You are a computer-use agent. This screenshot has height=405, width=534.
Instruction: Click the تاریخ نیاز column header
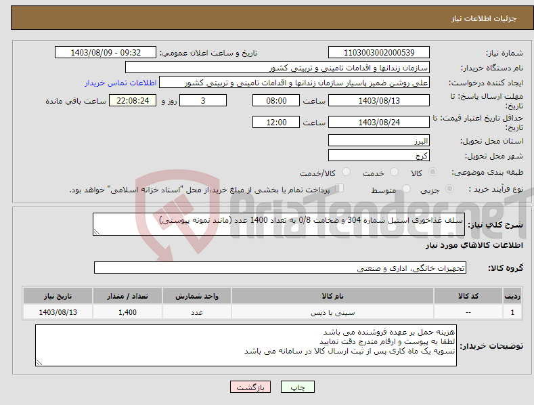pyautogui.click(x=58, y=296)
